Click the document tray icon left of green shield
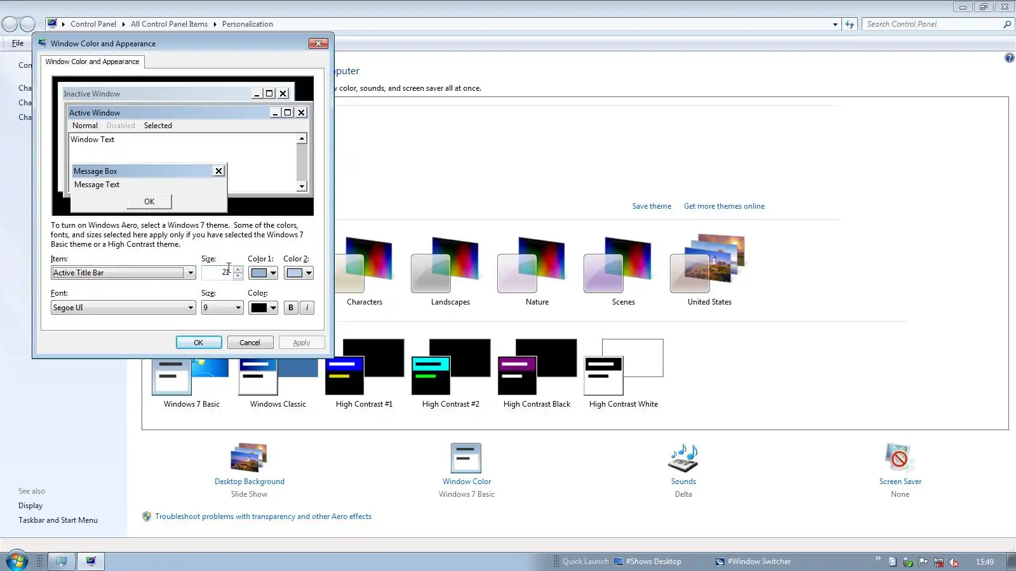The height and width of the screenshot is (571, 1016). coord(893,562)
